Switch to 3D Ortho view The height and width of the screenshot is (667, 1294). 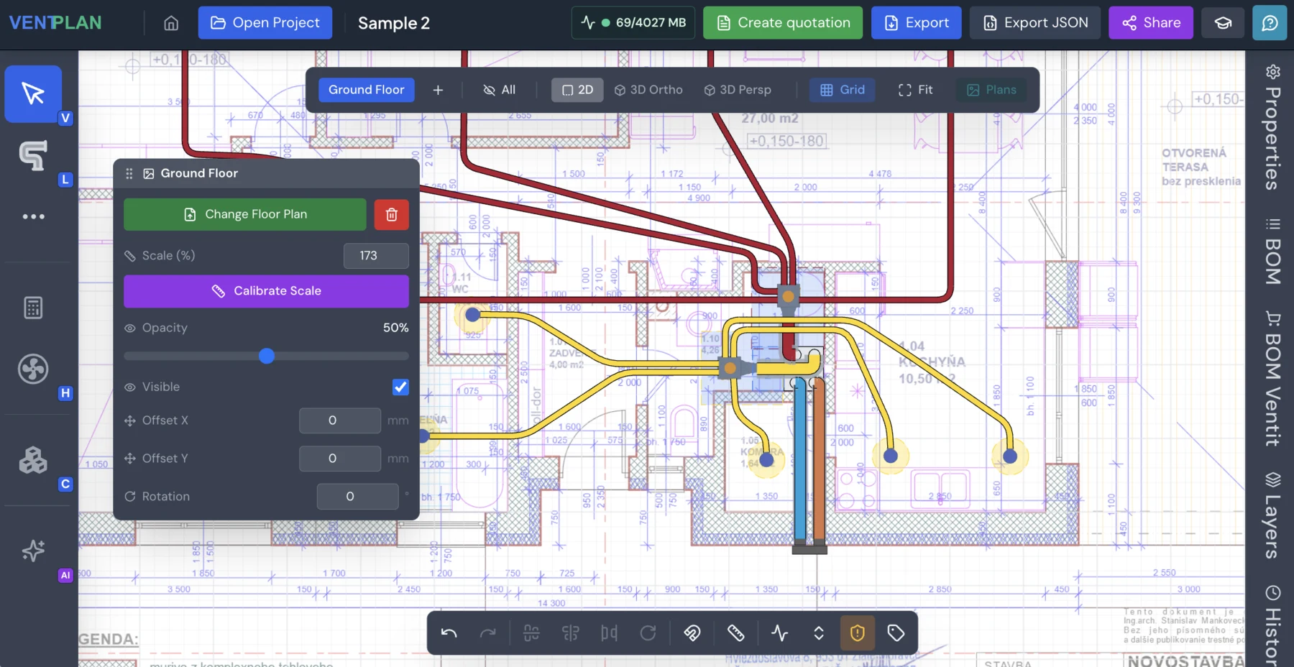(x=648, y=90)
